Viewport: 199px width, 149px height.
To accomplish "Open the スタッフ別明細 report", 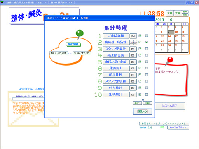I will 116,81.
